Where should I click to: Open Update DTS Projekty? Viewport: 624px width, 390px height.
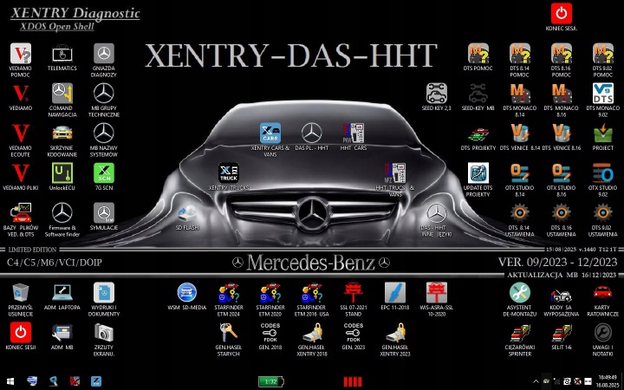tap(478, 173)
